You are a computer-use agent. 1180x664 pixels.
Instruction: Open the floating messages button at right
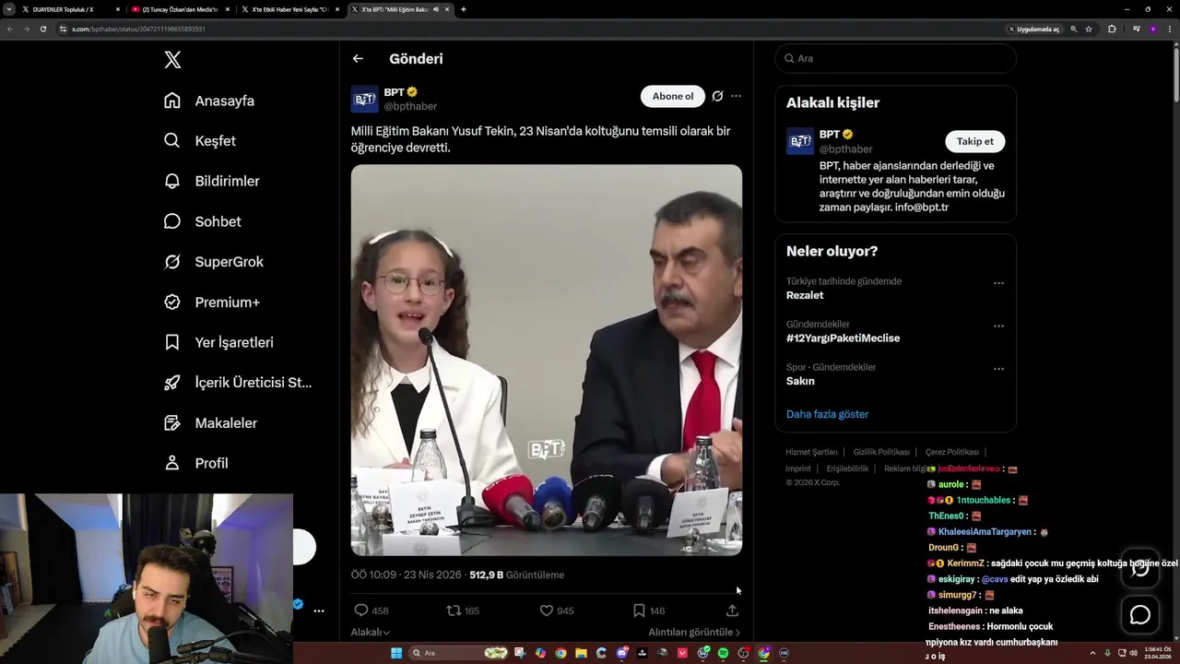tap(1140, 615)
